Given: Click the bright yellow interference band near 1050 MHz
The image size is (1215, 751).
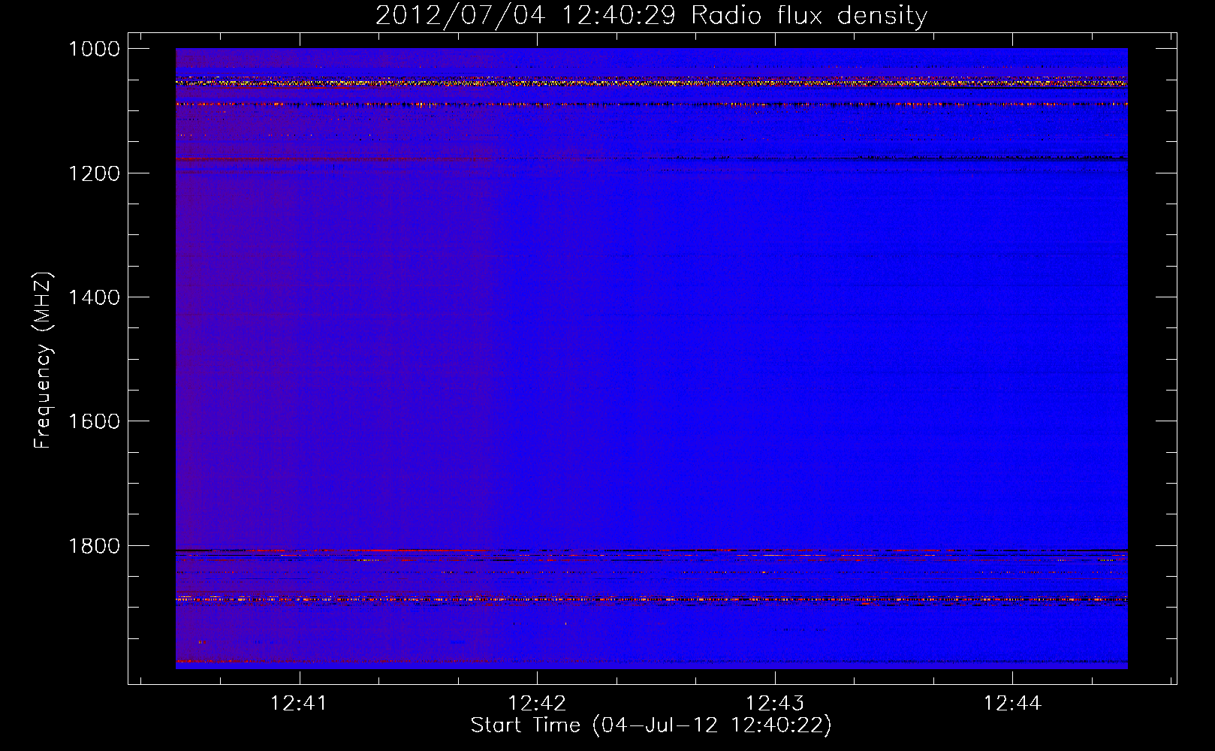Looking at the screenshot, I should (652, 83).
